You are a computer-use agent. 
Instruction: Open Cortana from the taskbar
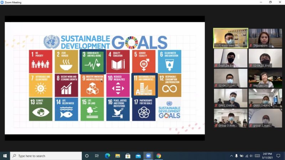[x=87, y=156]
